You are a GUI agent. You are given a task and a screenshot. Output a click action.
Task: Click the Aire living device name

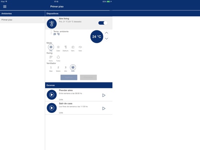(64, 18)
